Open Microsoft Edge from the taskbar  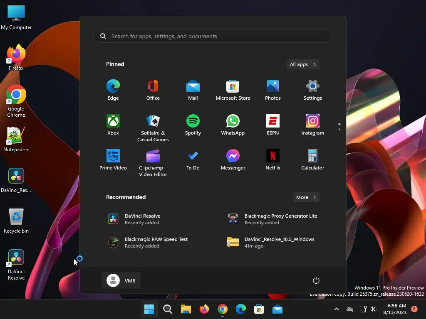tap(241, 309)
